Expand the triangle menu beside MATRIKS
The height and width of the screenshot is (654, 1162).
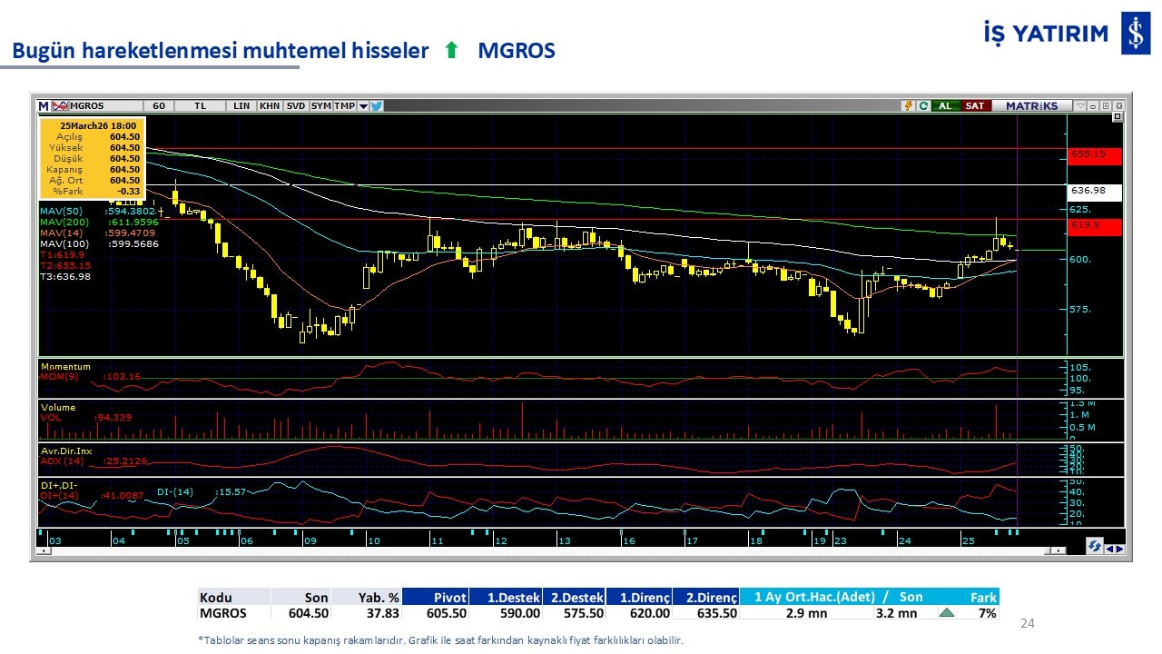(x=1079, y=105)
